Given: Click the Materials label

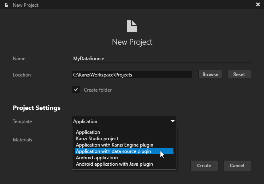Looking at the screenshot, I should tap(22, 140).
